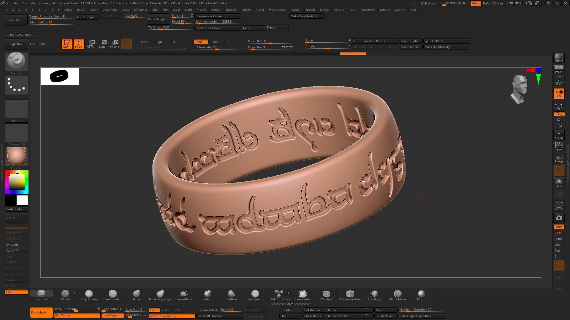
Task: Select the Inflat brush
Action: [x=208, y=295]
